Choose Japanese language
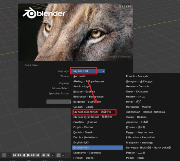This screenshot has width=180, height=161. 152,122
